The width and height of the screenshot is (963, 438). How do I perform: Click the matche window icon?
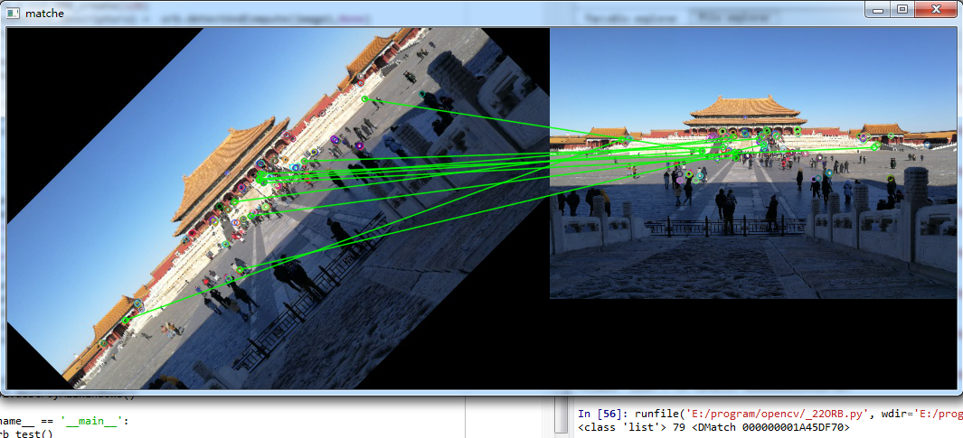(13, 13)
